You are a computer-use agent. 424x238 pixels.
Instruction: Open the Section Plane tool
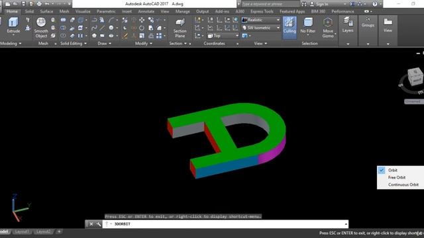tap(180, 28)
